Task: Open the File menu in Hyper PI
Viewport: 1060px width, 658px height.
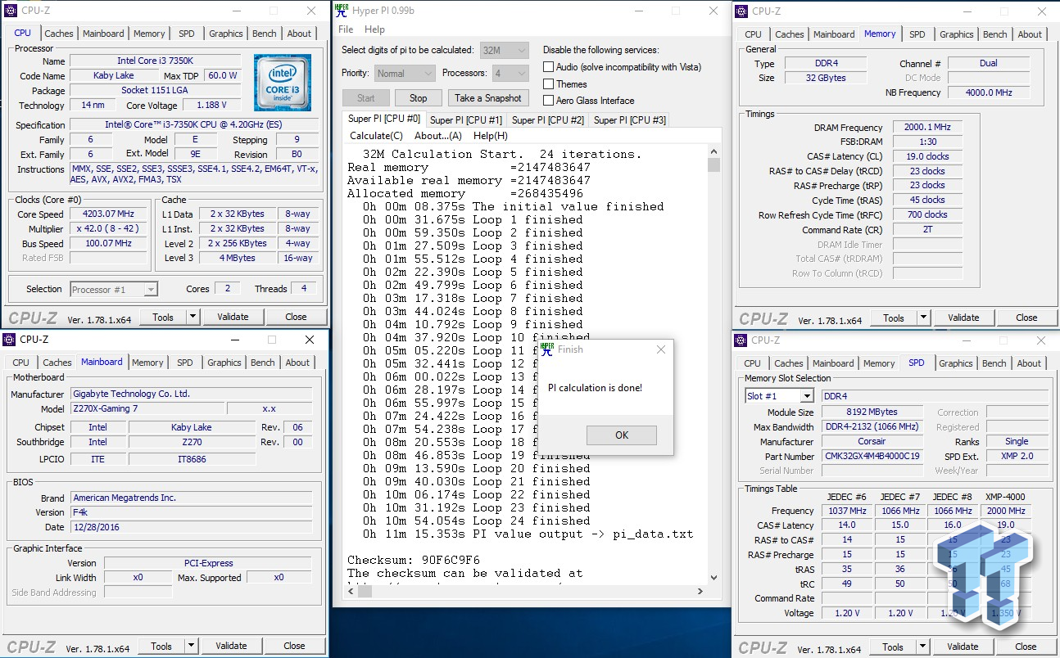Action: [346, 29]
